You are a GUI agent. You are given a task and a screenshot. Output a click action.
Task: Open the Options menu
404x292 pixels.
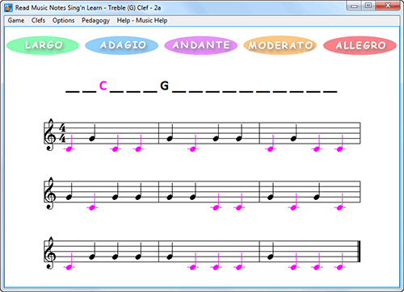click(63, 20)
